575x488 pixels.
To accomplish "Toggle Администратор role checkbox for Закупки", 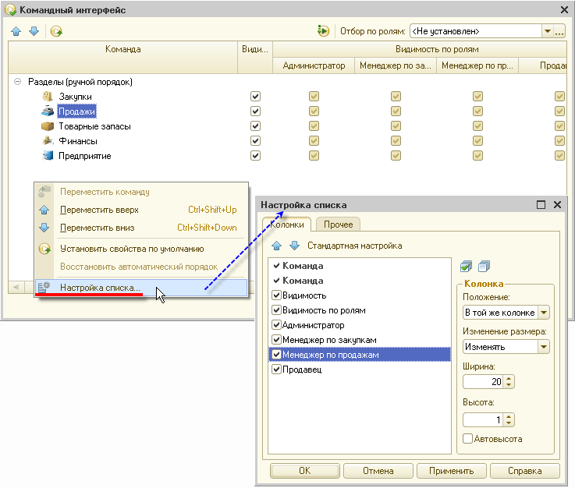I will coord(314,97).
